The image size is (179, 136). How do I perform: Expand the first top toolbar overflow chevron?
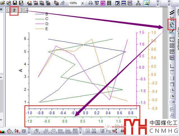coord(158,3)
